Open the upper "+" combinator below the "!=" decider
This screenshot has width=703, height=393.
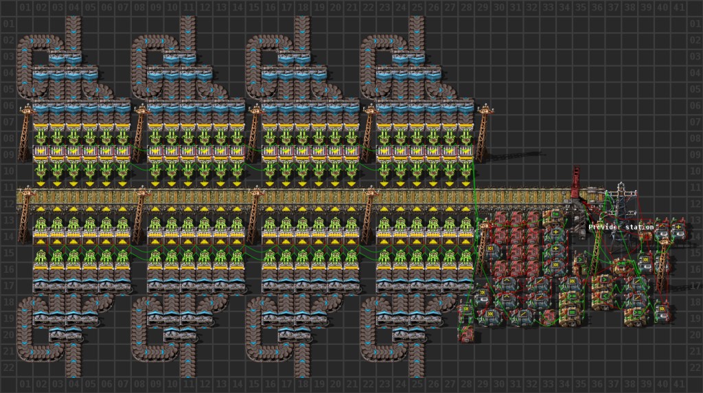tap(555, 234)
